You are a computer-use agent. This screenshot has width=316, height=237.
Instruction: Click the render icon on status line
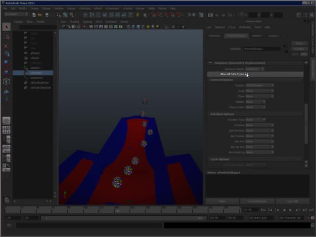click(x=210, y=15)
